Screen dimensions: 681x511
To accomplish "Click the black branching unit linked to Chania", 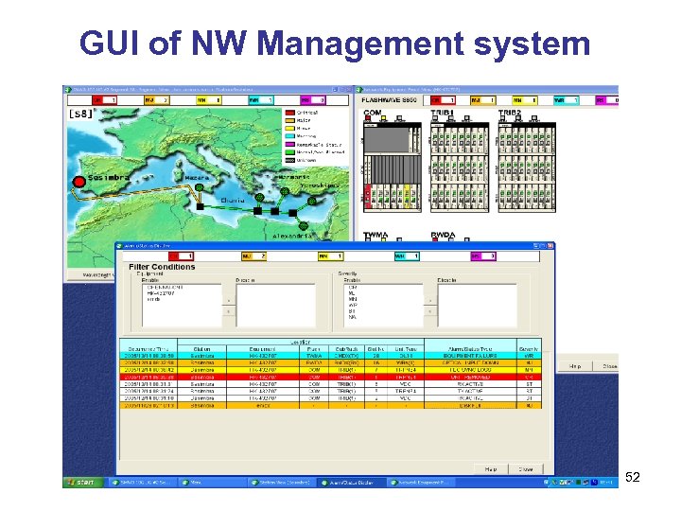I will (257, 211).
